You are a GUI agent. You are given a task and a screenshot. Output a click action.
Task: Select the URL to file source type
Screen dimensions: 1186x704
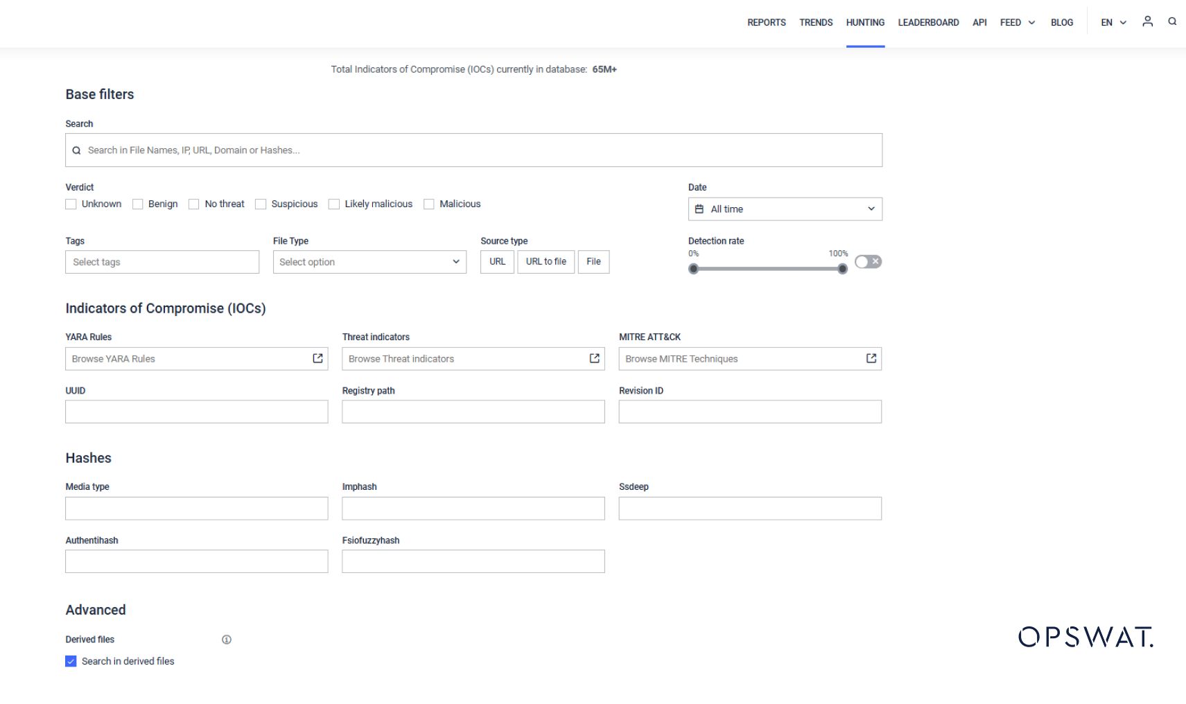546,261
